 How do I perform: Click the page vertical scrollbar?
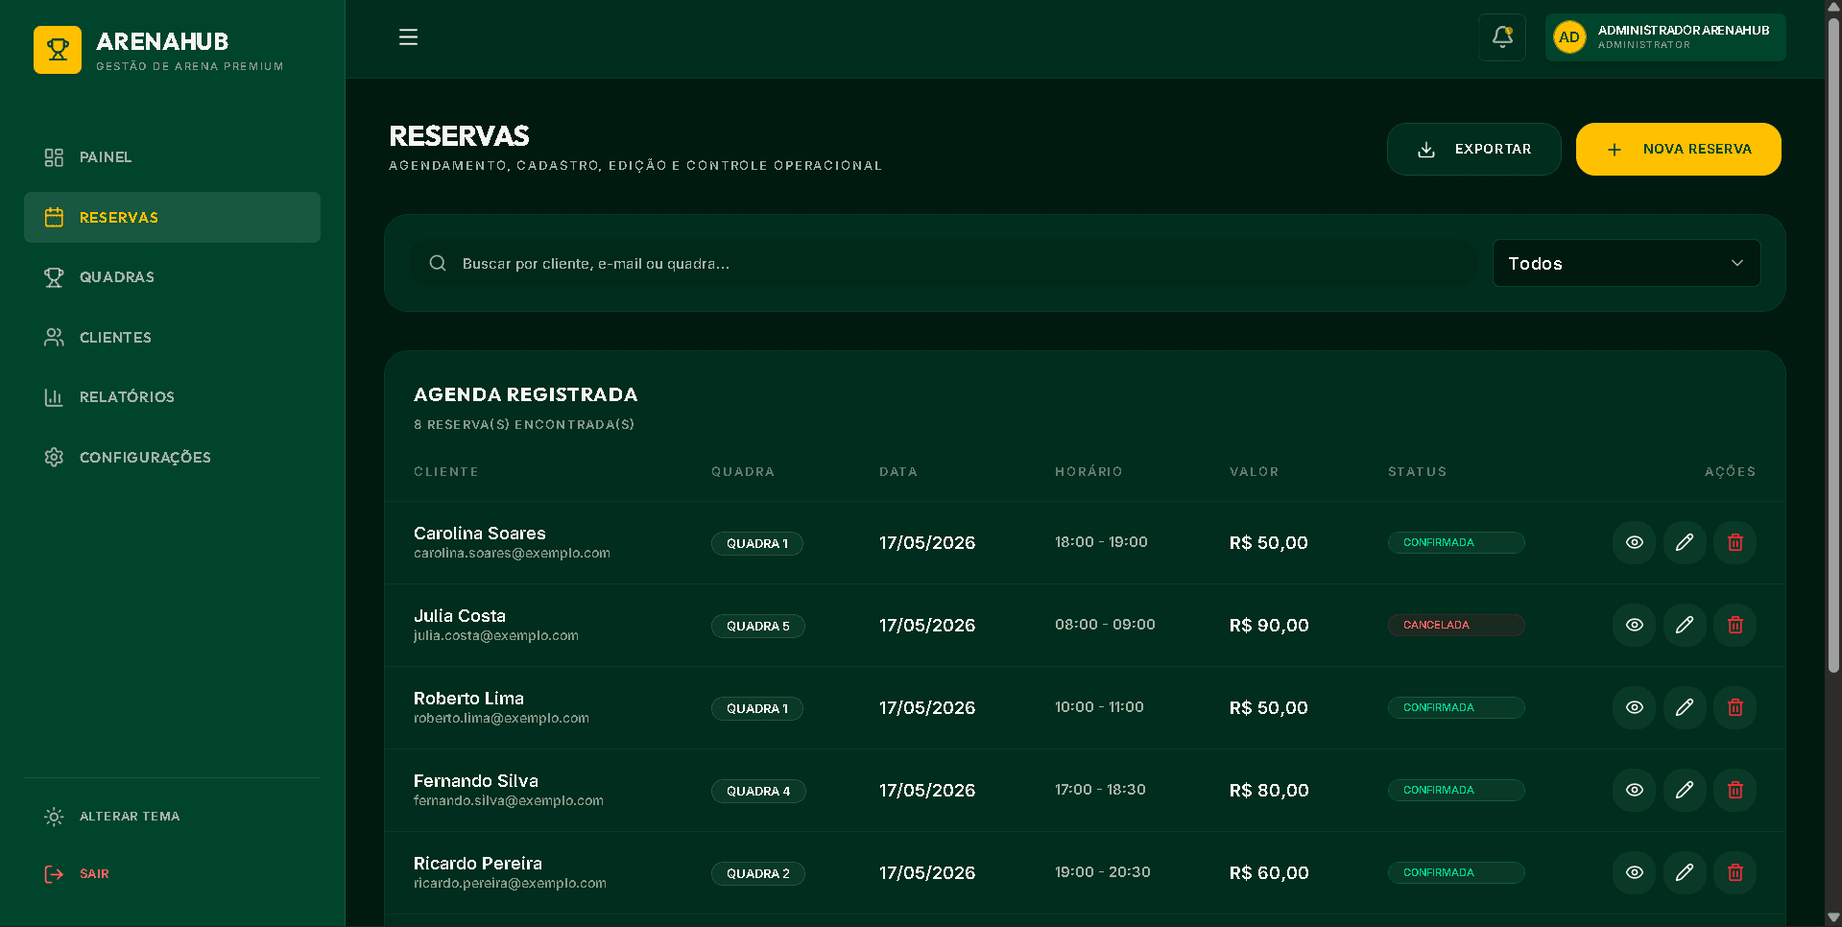coord(1833,345)
